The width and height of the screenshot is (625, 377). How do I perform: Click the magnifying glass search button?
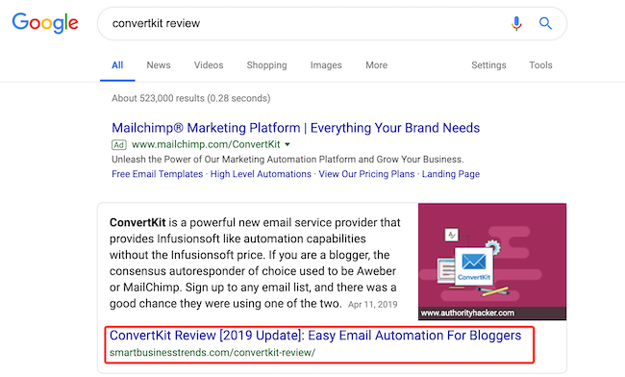(x=545, y=23)
